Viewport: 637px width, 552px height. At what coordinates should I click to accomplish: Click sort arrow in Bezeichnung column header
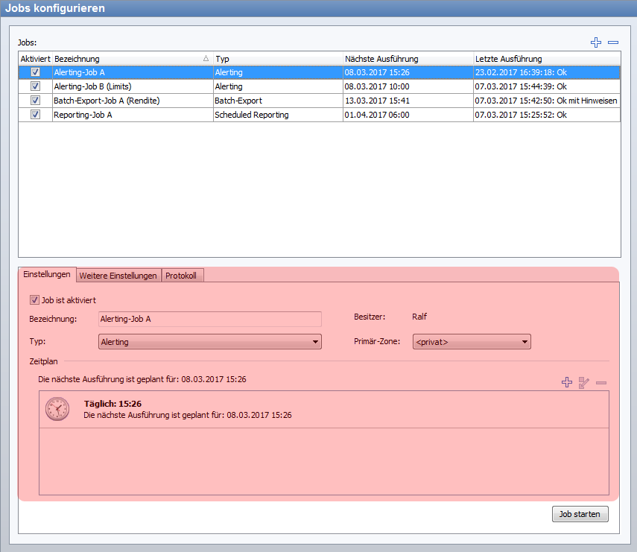[206, 58]
